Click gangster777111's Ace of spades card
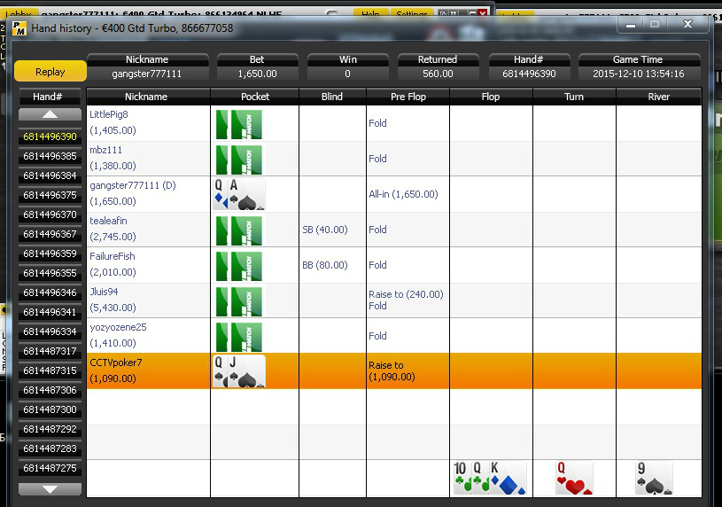The width and height of the screenshot is (722, 507). pyautogui.click(x=247, y=194)
